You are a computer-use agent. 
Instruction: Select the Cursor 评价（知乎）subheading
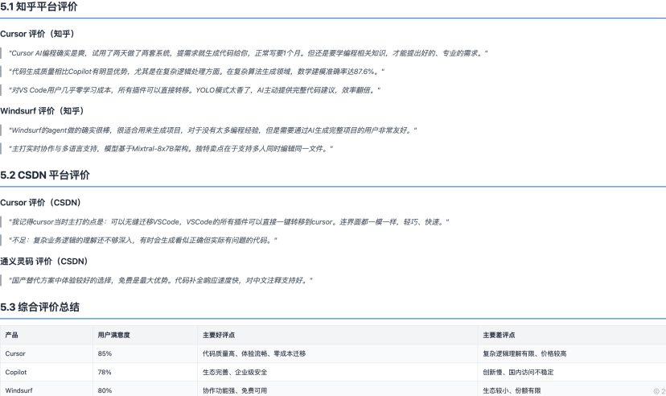pos(37,34)
